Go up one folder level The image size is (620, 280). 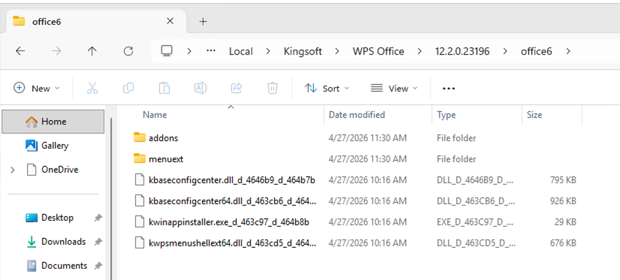coord(92,51)
